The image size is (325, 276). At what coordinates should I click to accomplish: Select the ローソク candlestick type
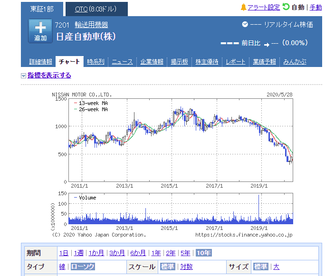(83, 266)
